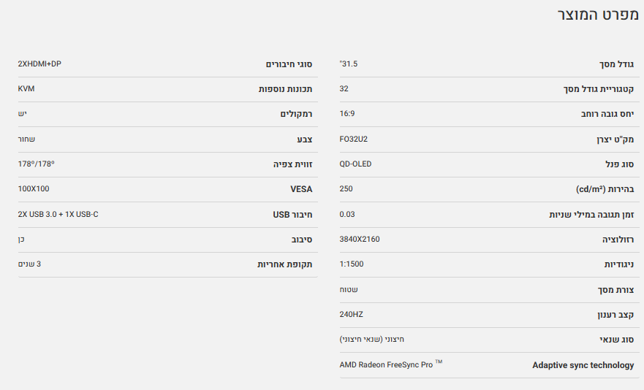Click the 16:9 aspect ratio value
The width and height of the screenshot is (644, 390).
(347, 114)
